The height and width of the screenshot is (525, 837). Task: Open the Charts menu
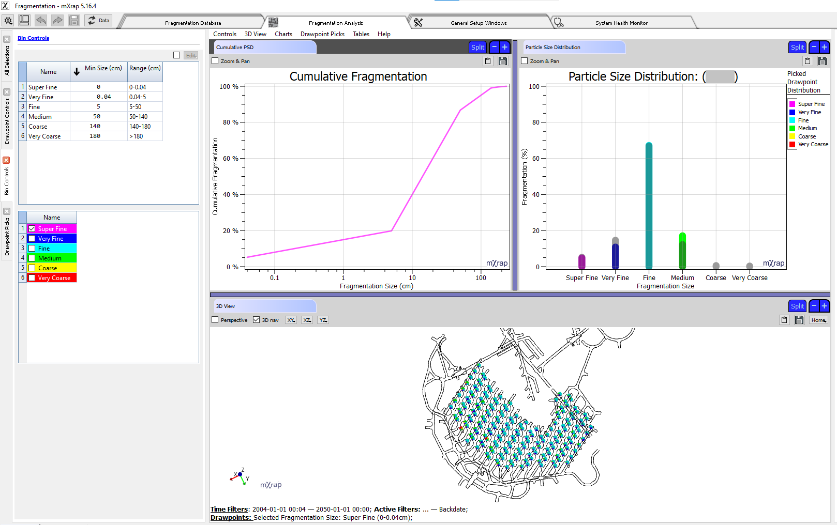(283, 34)
